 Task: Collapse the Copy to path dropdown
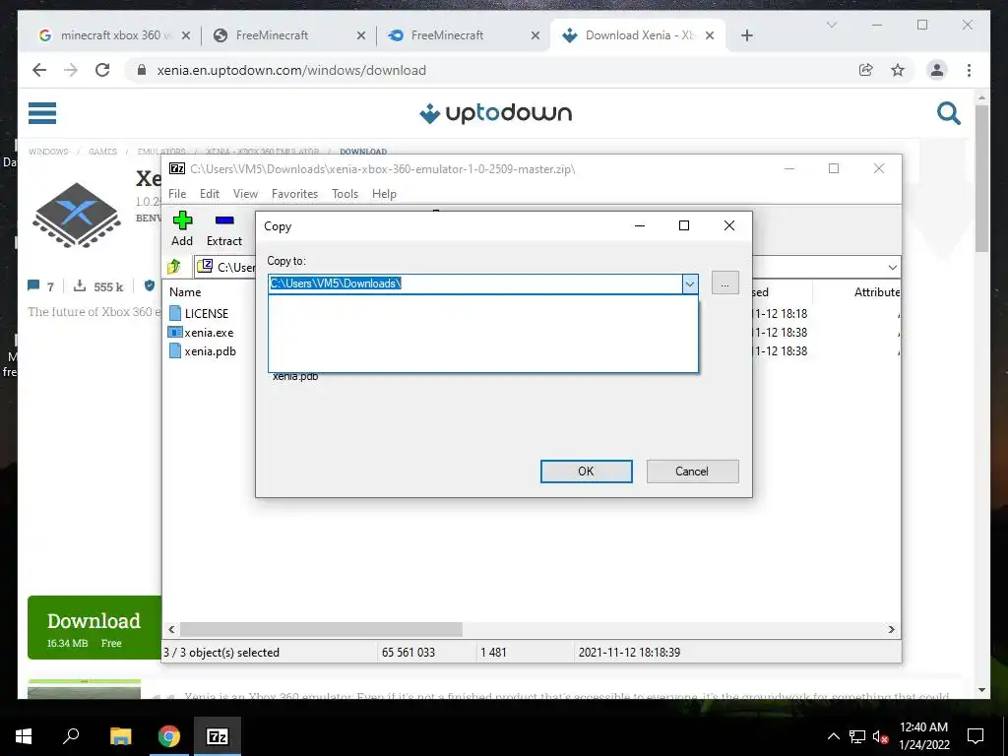click(690, 283)
